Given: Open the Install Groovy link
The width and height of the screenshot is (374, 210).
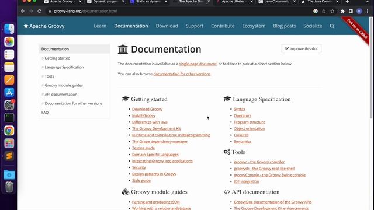Looking at the screenshot, I should [x=144, y=116].
